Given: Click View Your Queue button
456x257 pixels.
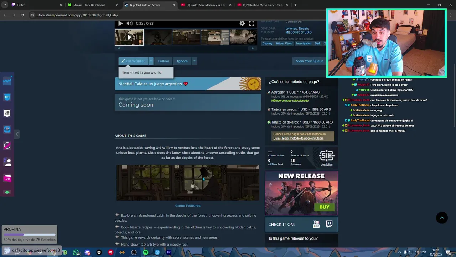Looking at the screenshot, I should coord(309,61).
